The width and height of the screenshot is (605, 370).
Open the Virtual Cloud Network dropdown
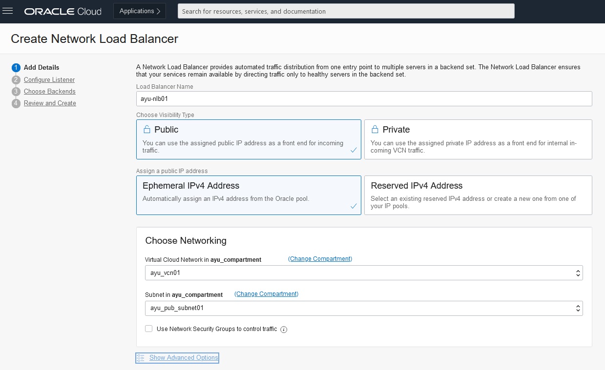pyautogui.click(x=364, y=273)
